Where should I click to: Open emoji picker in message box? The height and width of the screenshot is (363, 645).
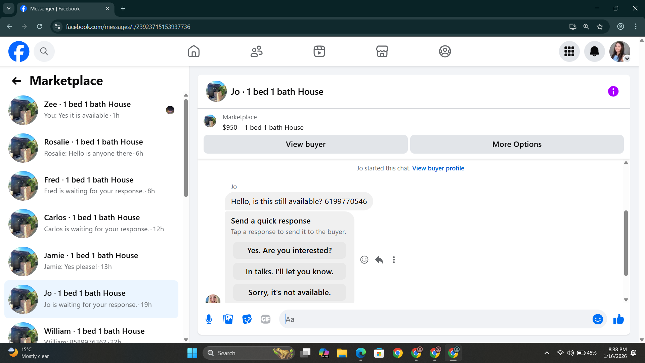pyautogui.click(x=598, y=319)
